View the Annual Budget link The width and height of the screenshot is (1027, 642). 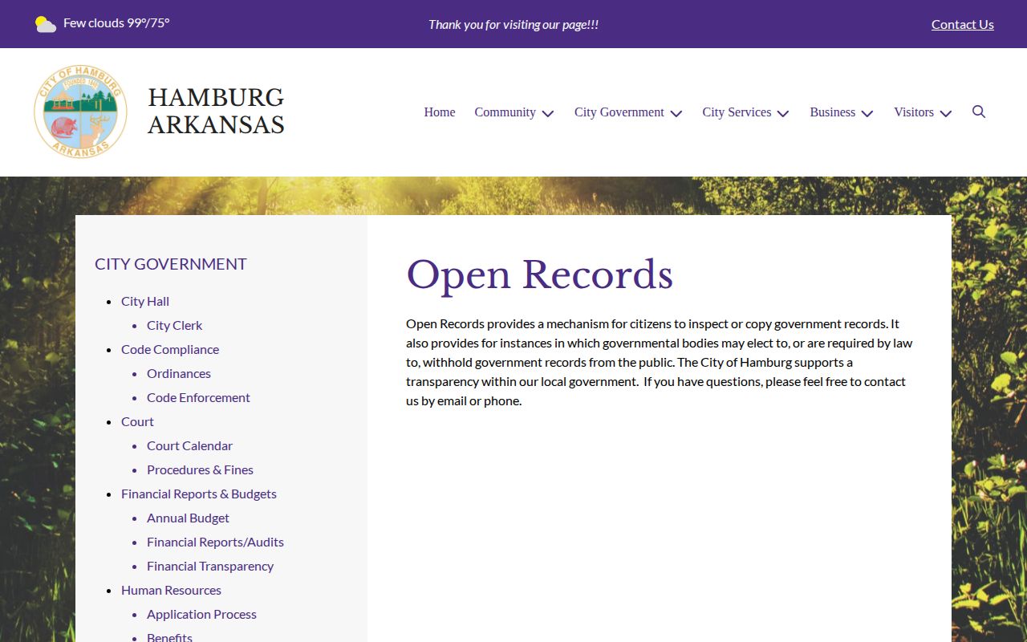[188, 518]
